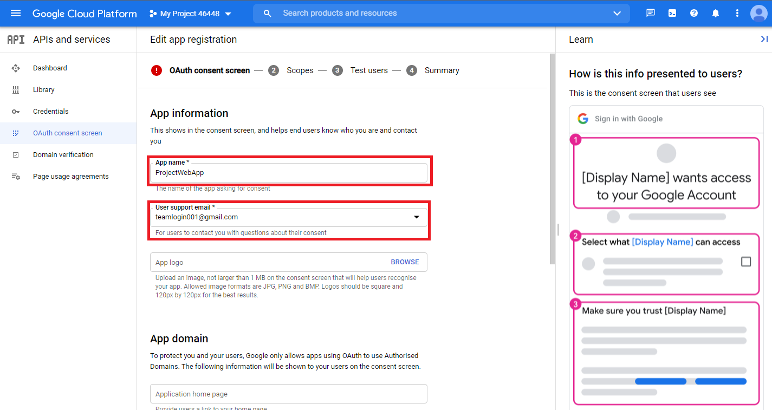The height and width of the screenshot is (410, 772).
Task: Open the user account avatar
Action: pos(759,14)
